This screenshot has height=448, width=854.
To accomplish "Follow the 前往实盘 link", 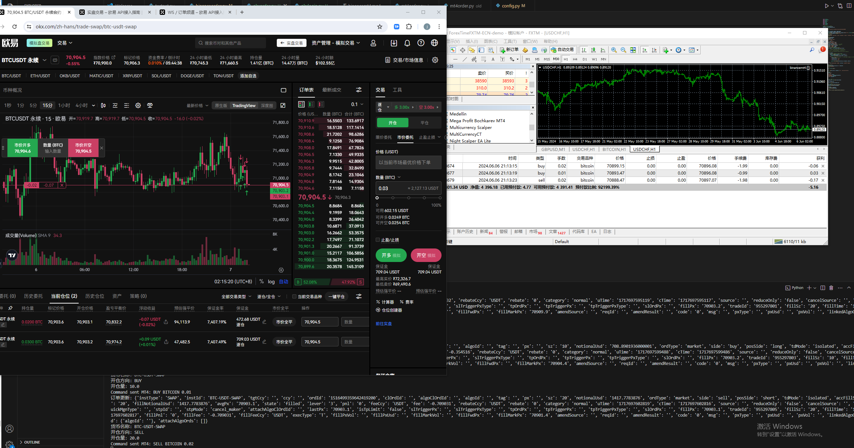I will point(383,323).
